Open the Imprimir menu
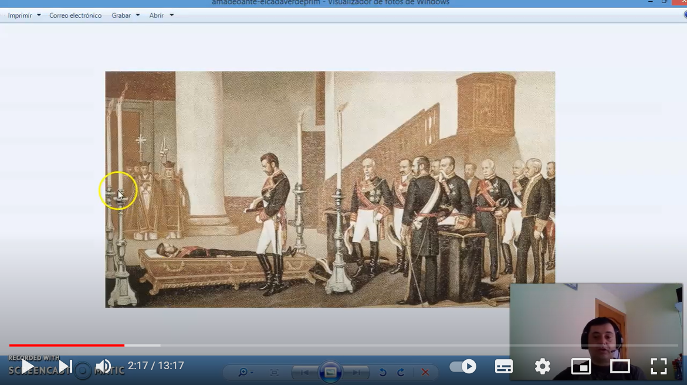The height and width of the screenshot is (385, 687). (20, 15)
